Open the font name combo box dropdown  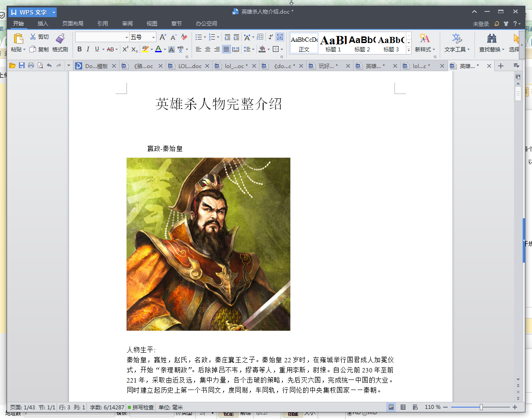point(127,37)
